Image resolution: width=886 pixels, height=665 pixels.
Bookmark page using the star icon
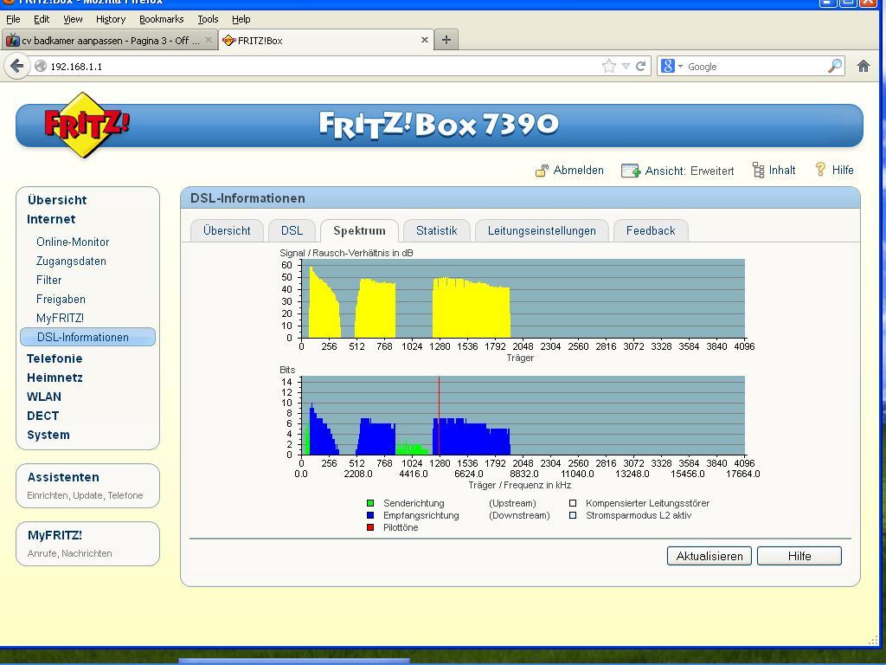pos(609,66)
